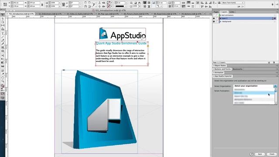Toggle lock box for Layer 2
This screenshot has height=157, width=279.
(217, 18)
